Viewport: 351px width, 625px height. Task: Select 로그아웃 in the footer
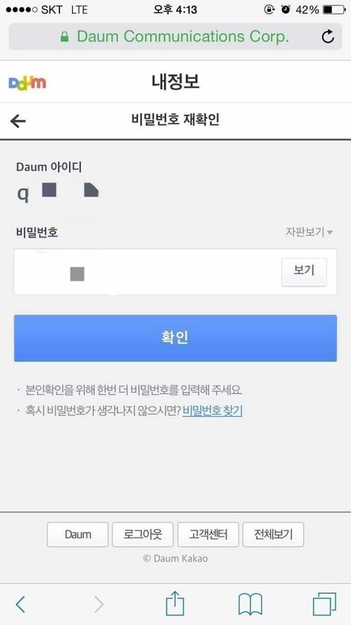point(143,535)
